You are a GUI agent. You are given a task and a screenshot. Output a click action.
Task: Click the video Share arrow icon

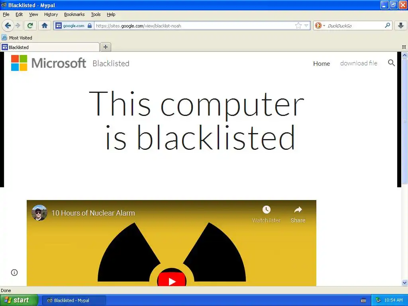tap(298, 210)
